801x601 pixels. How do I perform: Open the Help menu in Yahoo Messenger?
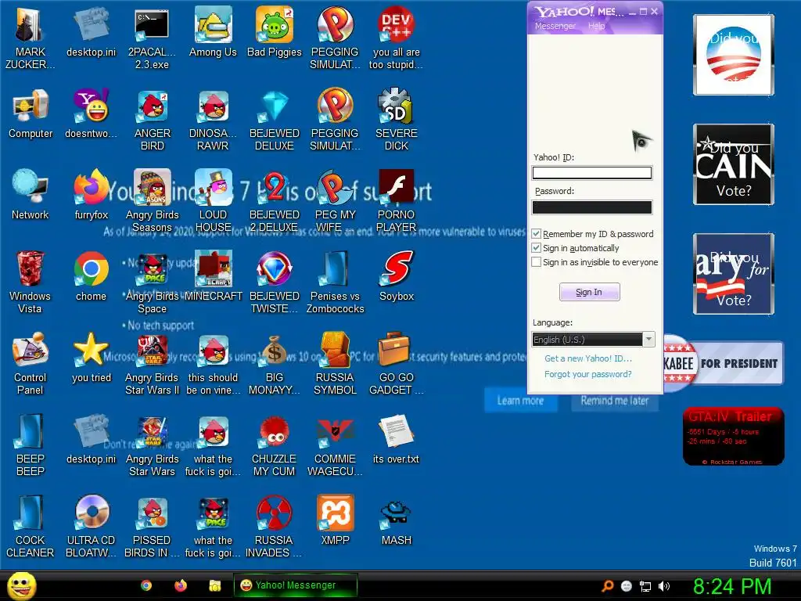click(x=596, y=26)
